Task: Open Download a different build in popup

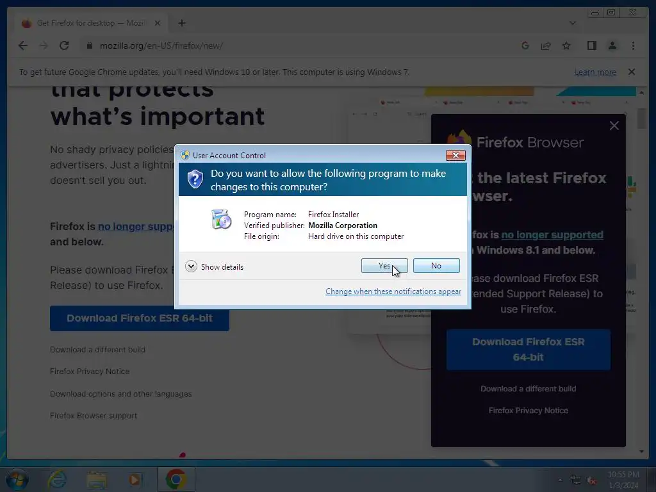Action: pyautogui.click(x=528, y=389)
